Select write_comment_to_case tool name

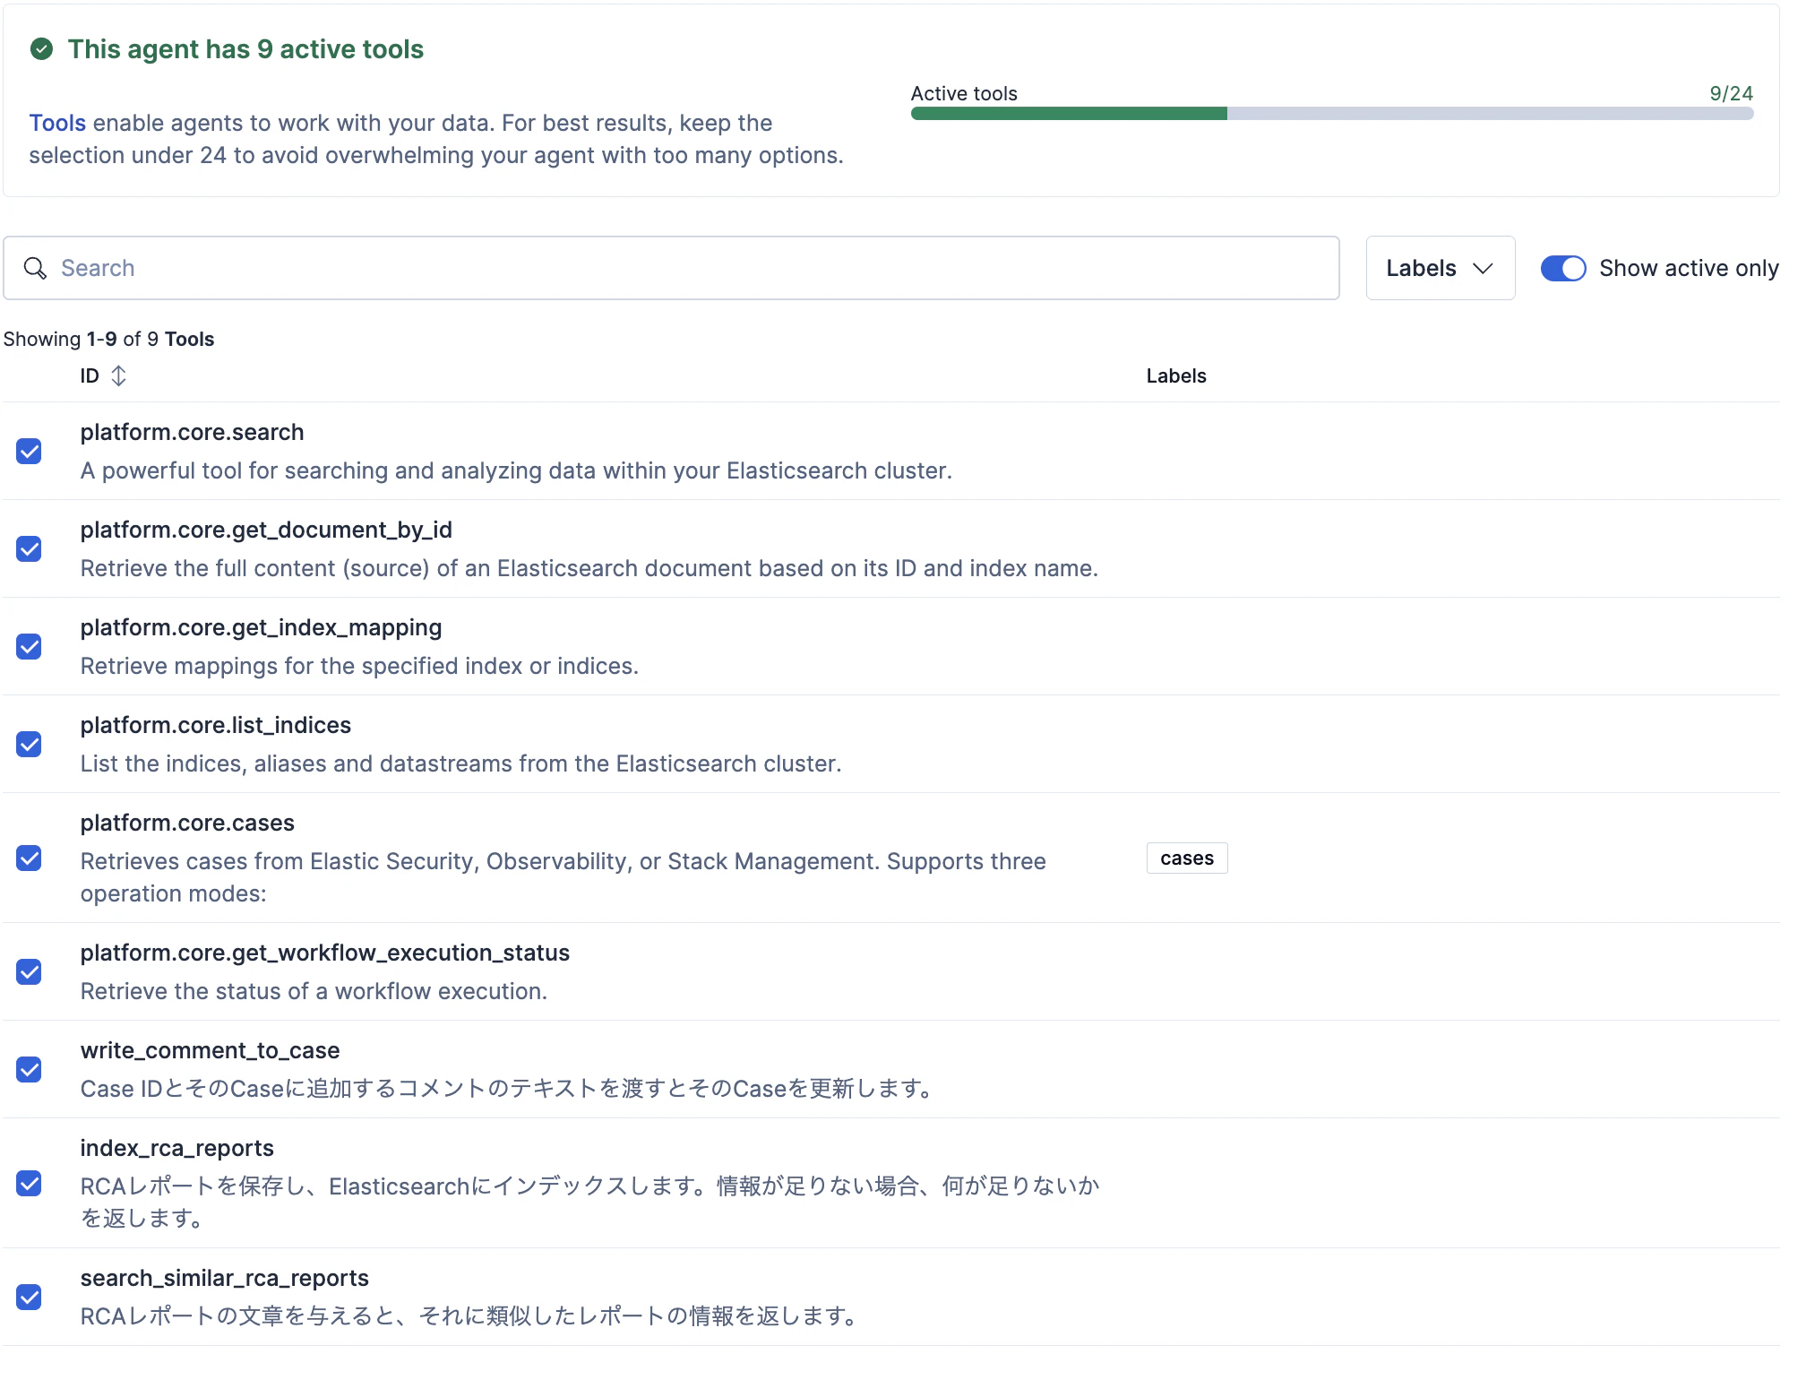[210, 1050]
